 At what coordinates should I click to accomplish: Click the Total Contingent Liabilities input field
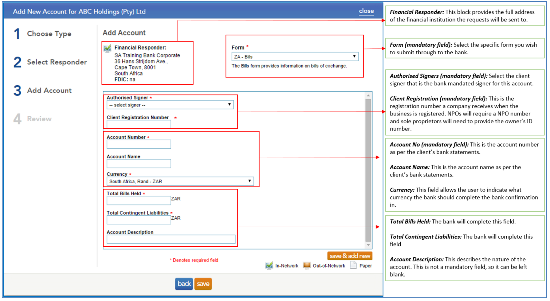[139, 220]
